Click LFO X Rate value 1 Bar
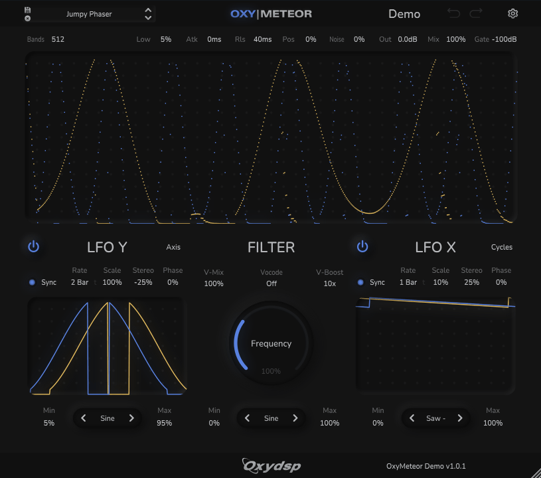Screen dimensions: 541x478 tap(408, 282)
